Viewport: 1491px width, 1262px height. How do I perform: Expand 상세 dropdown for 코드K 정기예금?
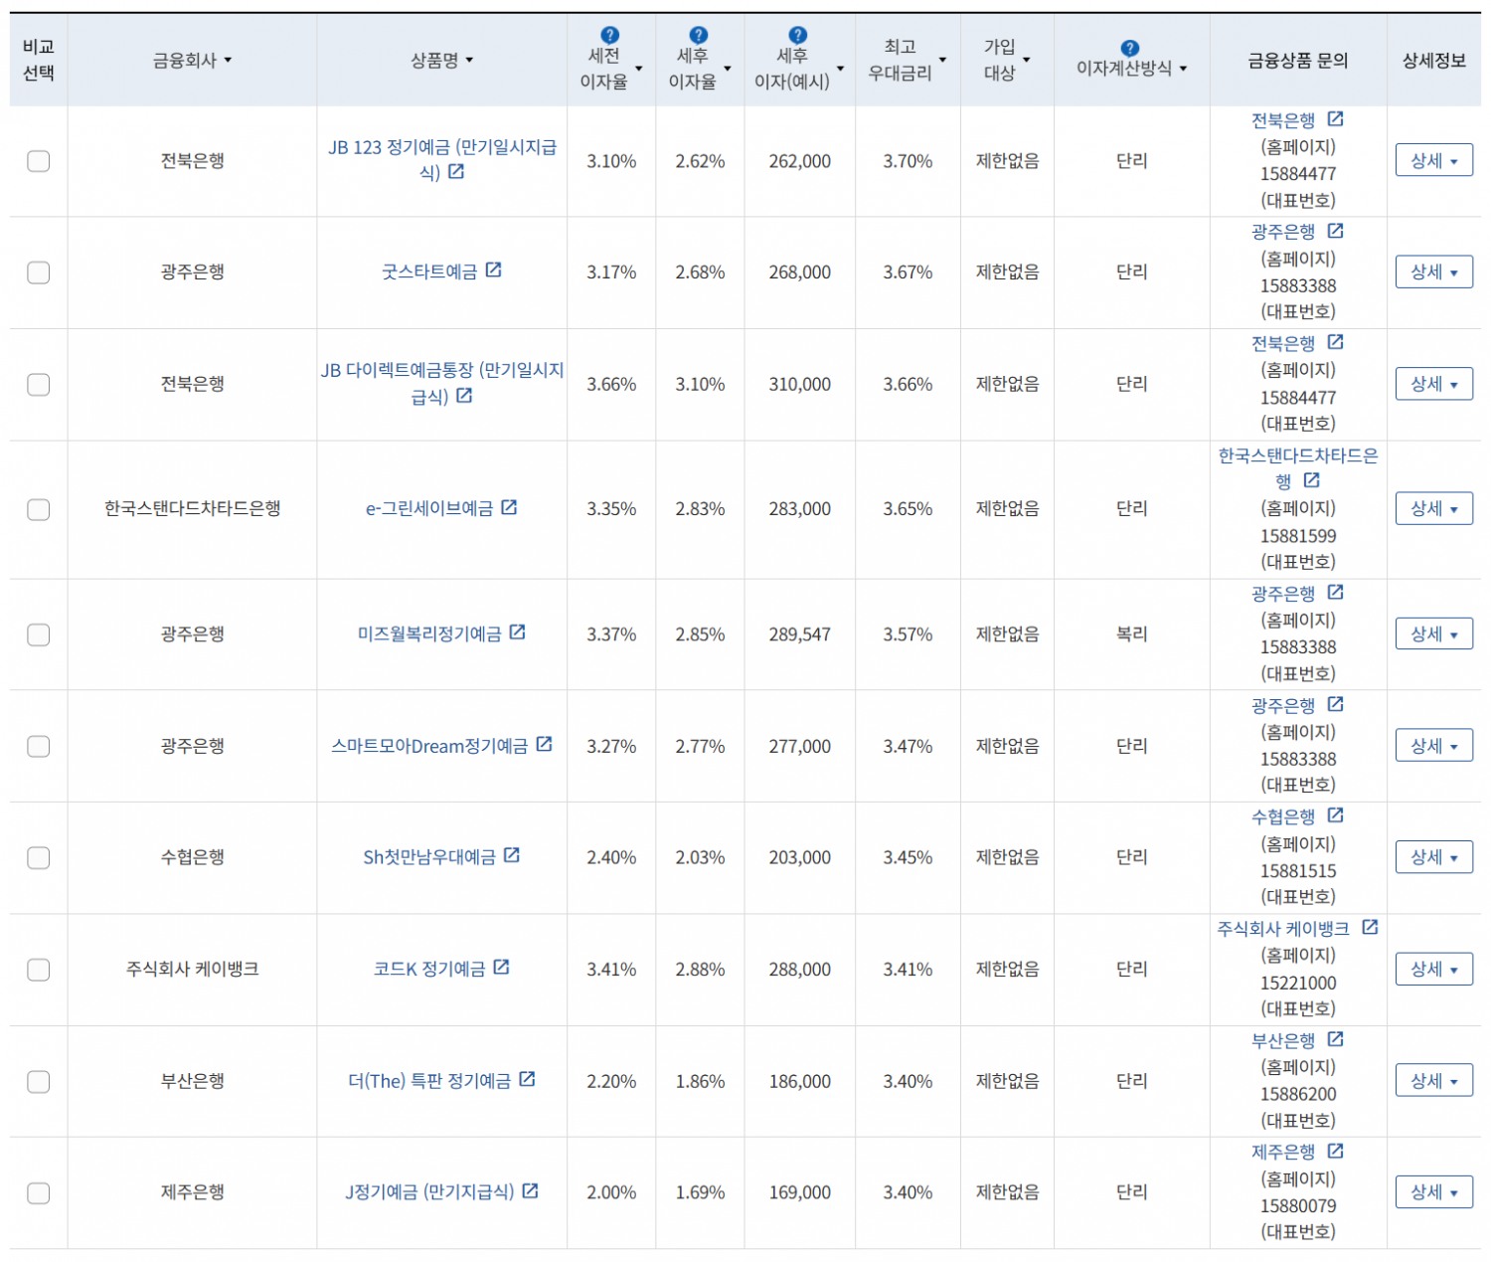click(x=1434, y=969)
